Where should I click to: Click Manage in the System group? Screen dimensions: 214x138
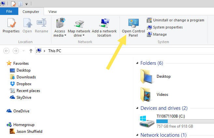point(157,34)
